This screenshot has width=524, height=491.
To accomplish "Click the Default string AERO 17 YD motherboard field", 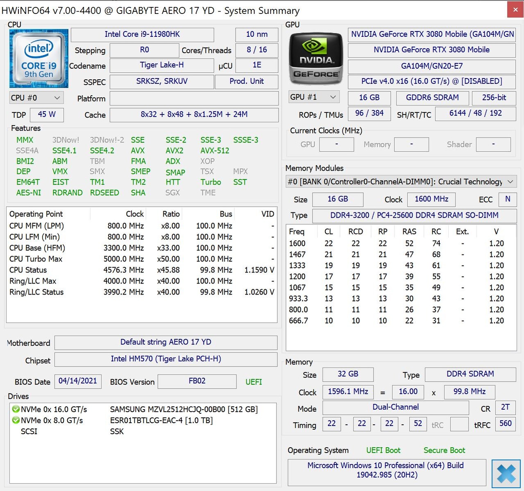I will click(166, 342).
